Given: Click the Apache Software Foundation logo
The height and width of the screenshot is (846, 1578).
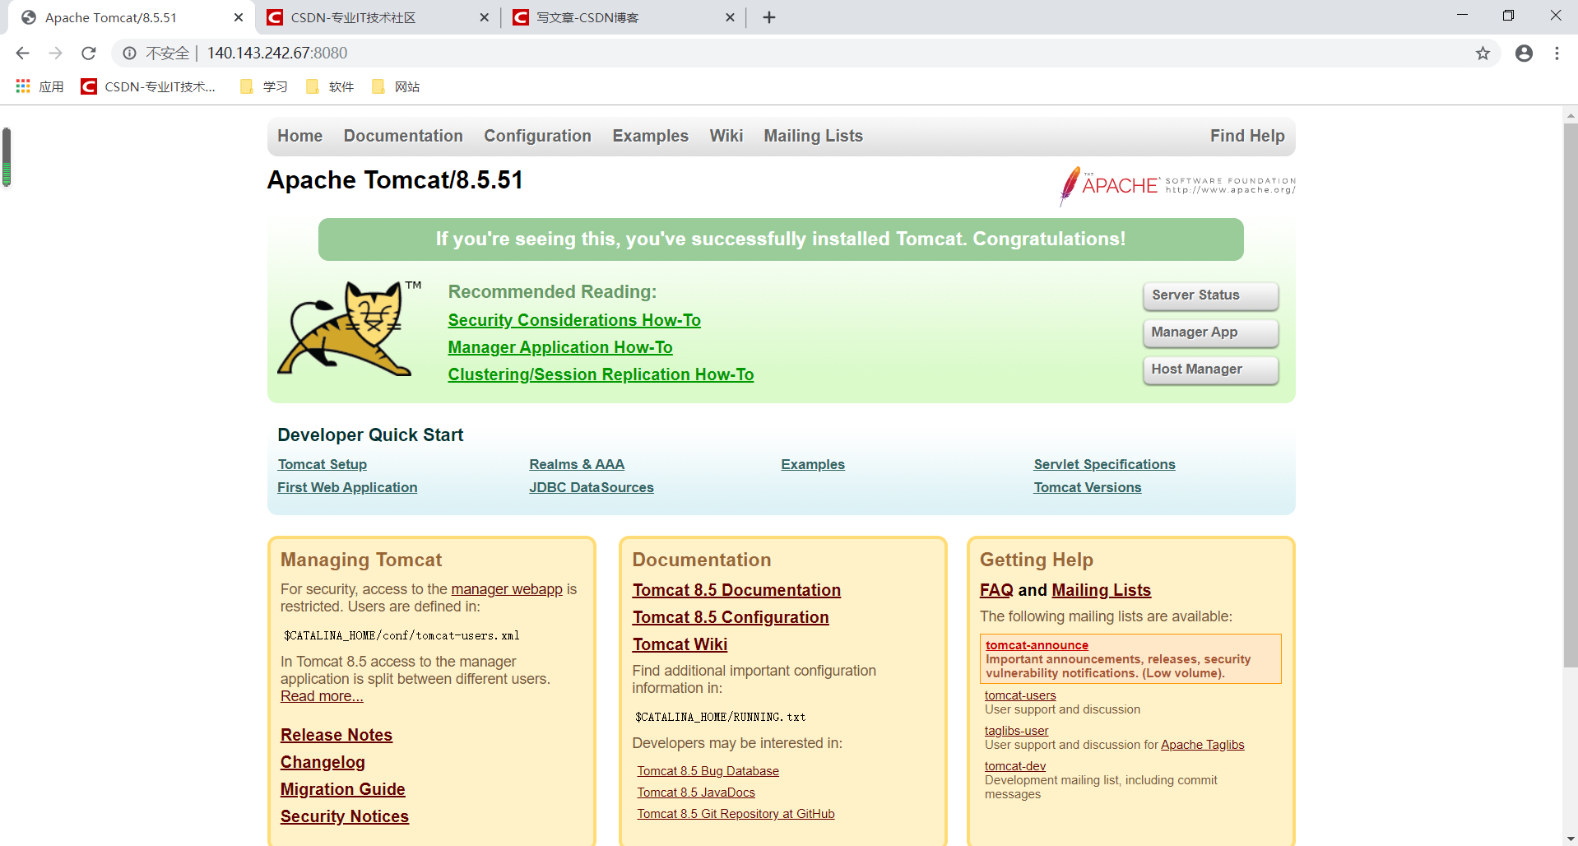Looking at the screenshot, I should 1177,185.
